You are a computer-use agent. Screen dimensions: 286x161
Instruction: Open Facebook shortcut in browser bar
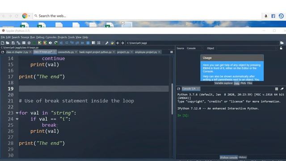[273, 16]
